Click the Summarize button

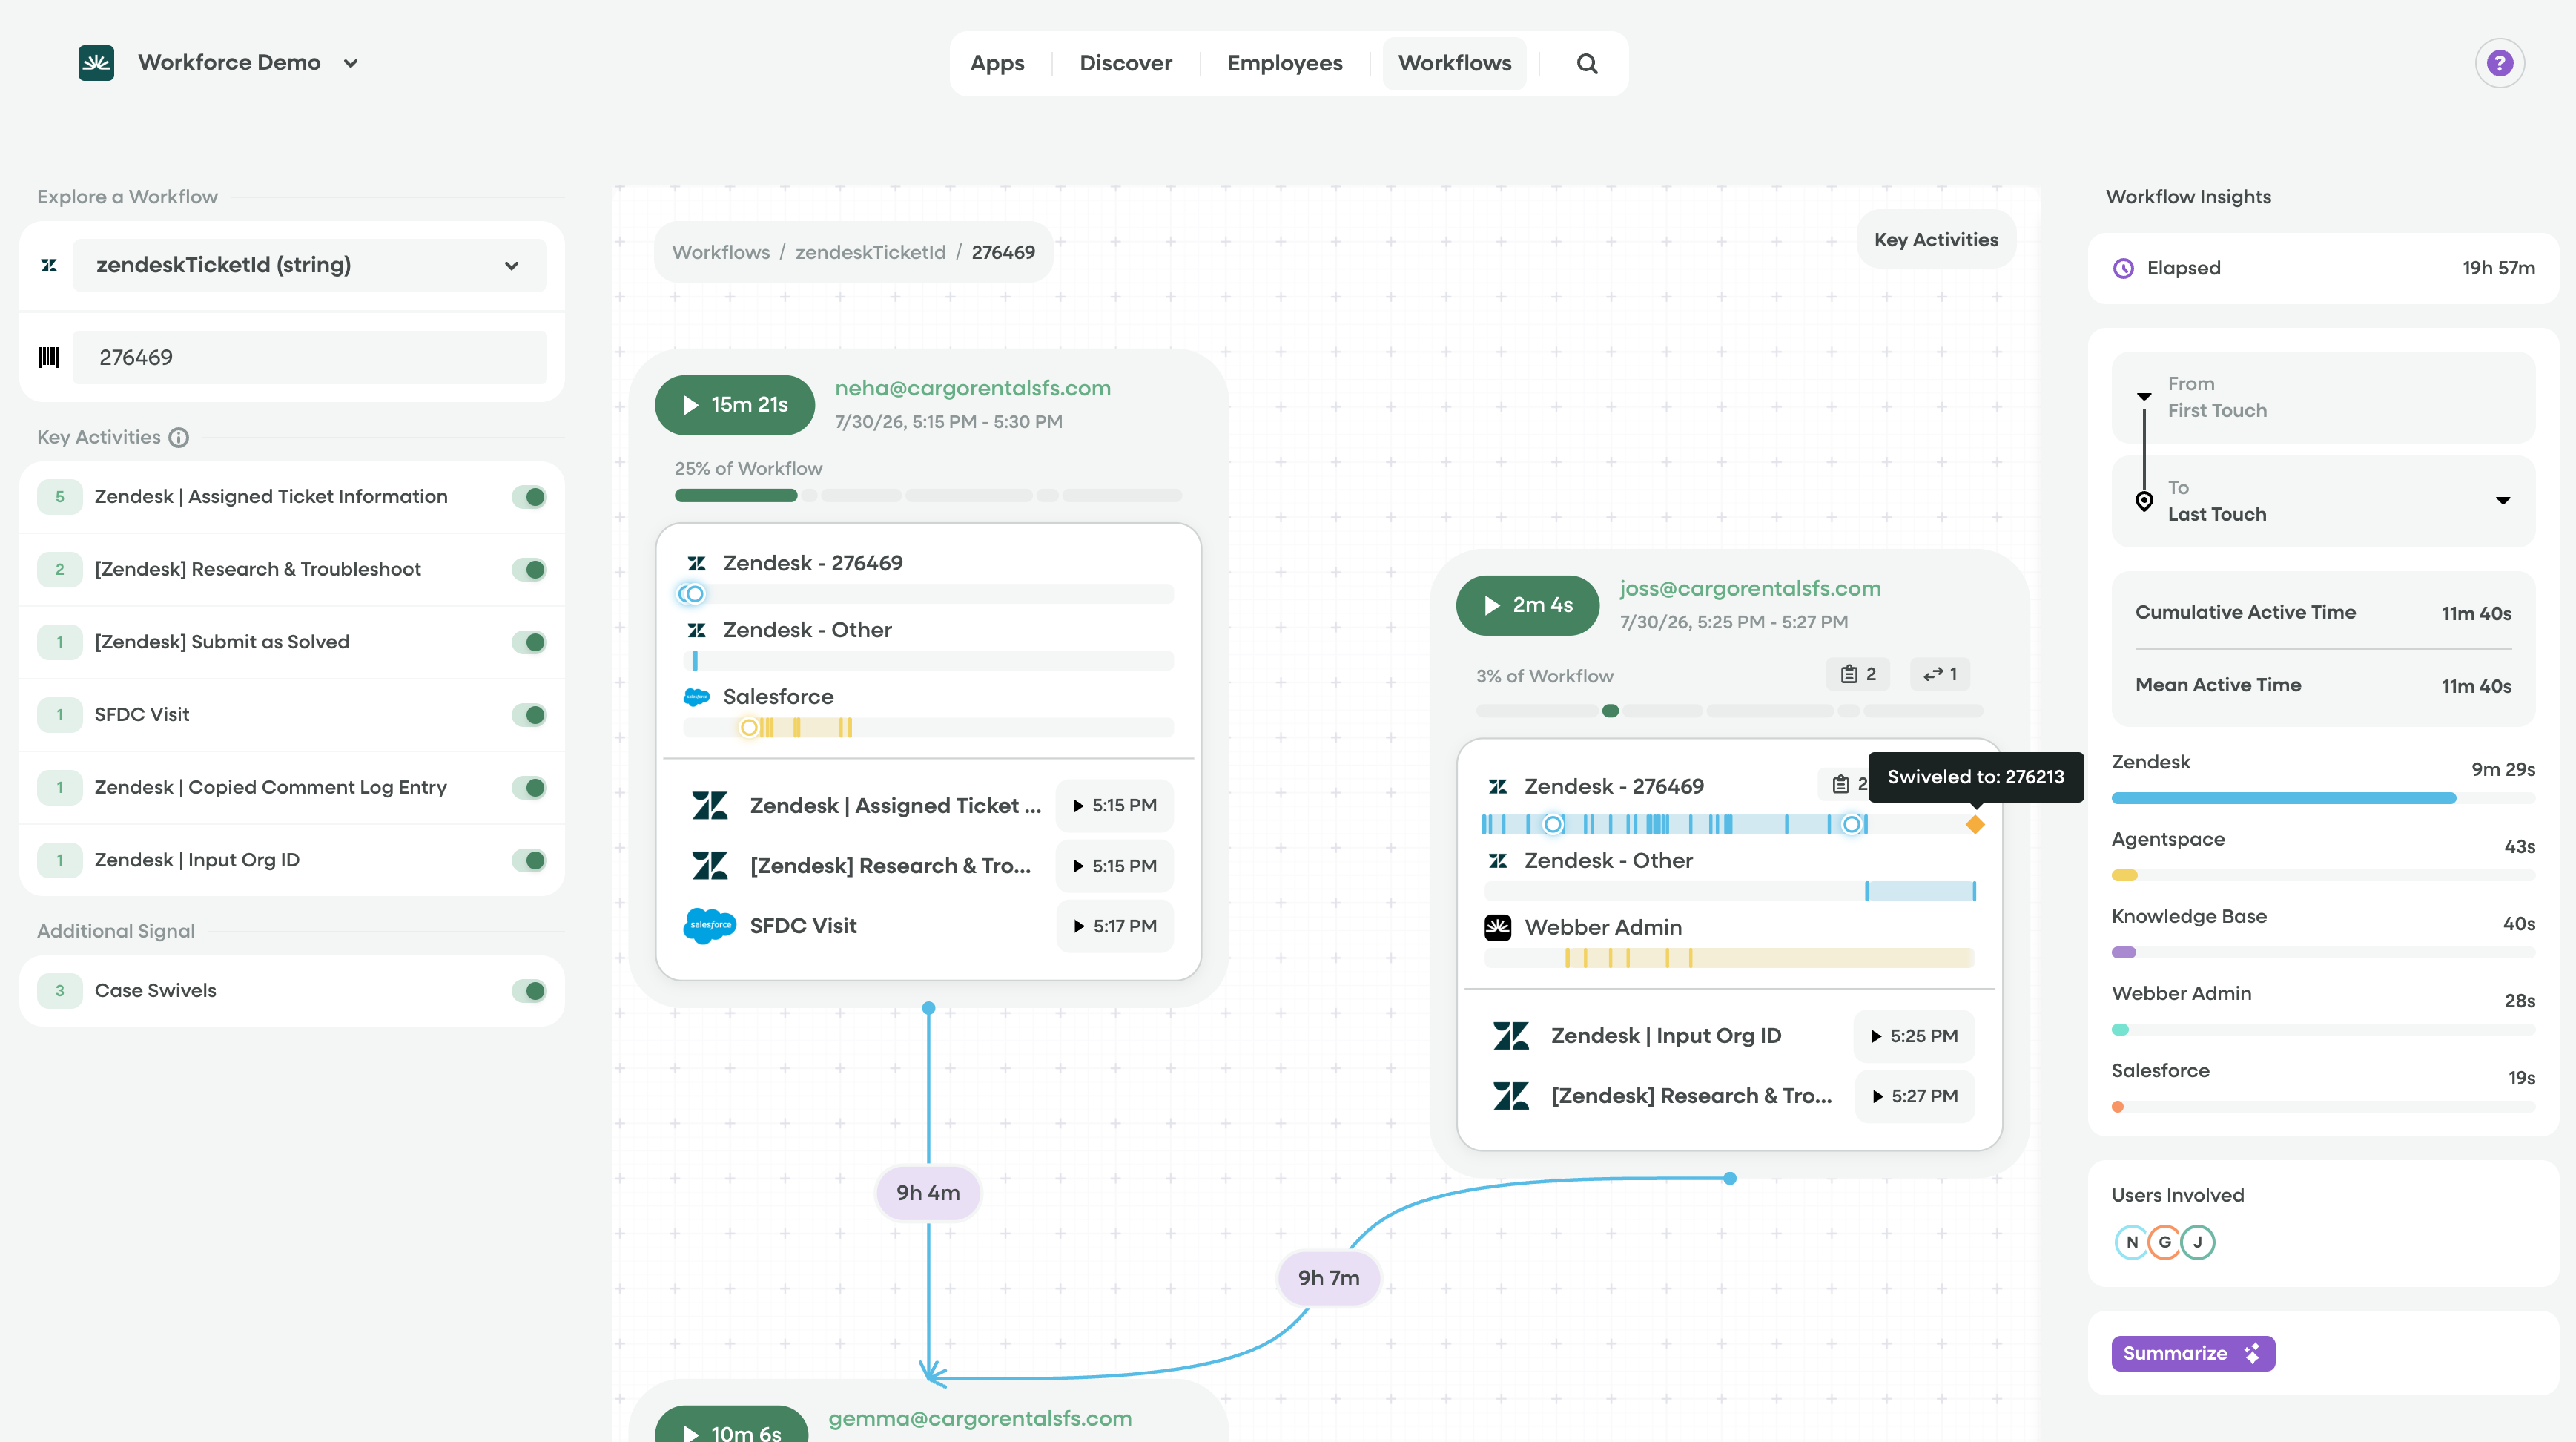coord(2192,1353)
